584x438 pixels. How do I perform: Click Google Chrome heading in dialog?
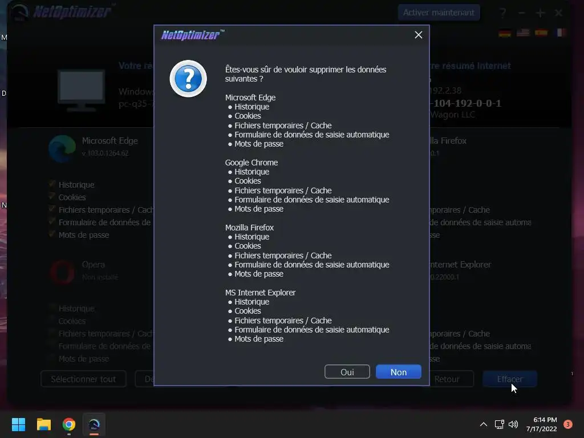[x=252, y=163]
